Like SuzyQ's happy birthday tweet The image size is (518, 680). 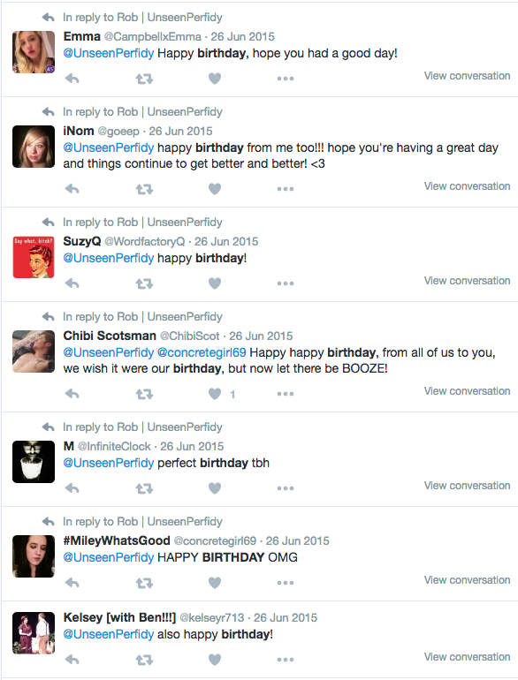[215, 283]
